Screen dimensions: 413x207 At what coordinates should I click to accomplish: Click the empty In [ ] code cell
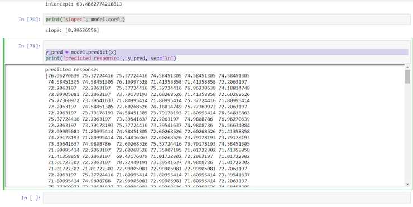(227, 198)
